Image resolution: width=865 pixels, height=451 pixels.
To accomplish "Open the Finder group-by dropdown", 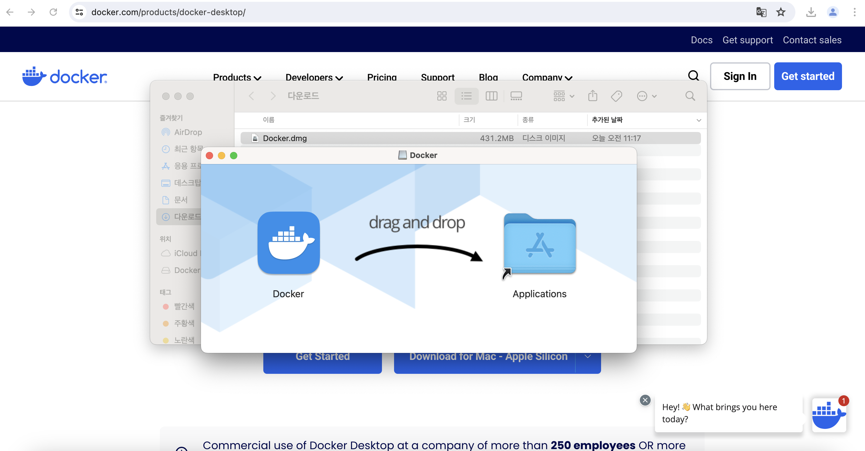I will (564, 96).
